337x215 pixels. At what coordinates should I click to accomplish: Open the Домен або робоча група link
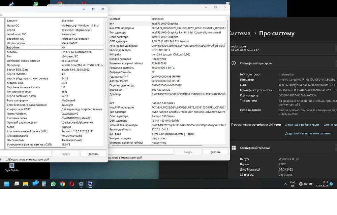[302, 125]
